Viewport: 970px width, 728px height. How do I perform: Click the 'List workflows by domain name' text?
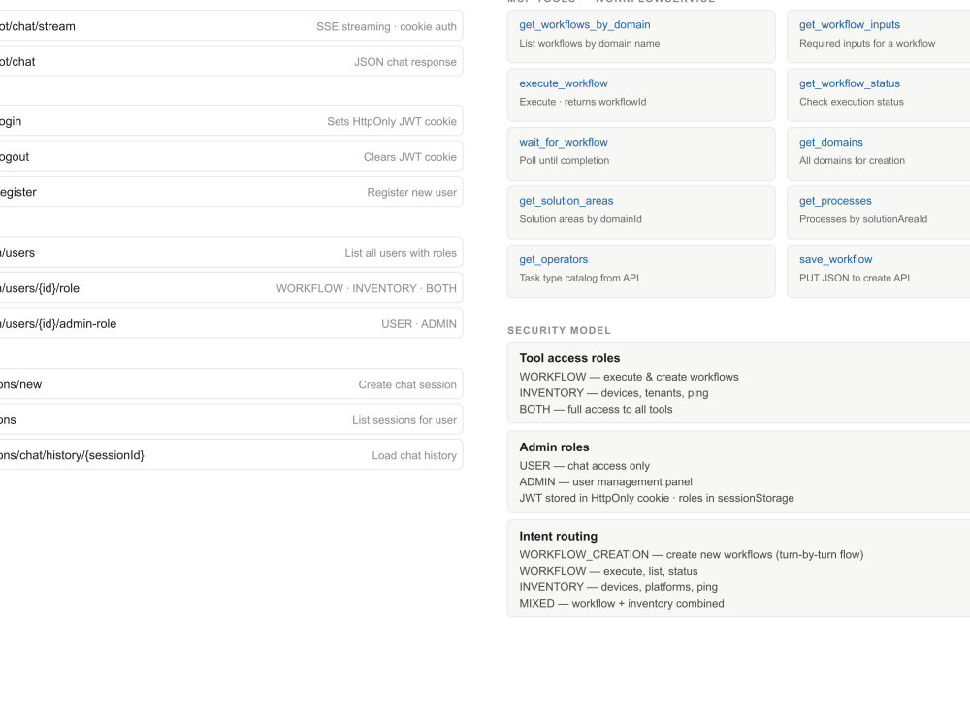(590, 44)
